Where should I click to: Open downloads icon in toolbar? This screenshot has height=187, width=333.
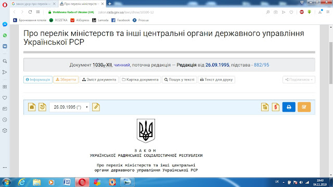(320, 12)
